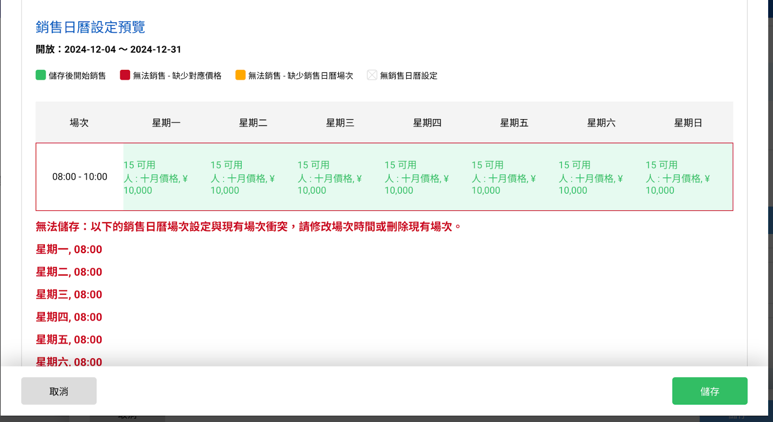The width and height of the screenshot is (773, 422).
Task: Click the green 儲存後開始銷售 legend swatch
Action: point(41,75)
